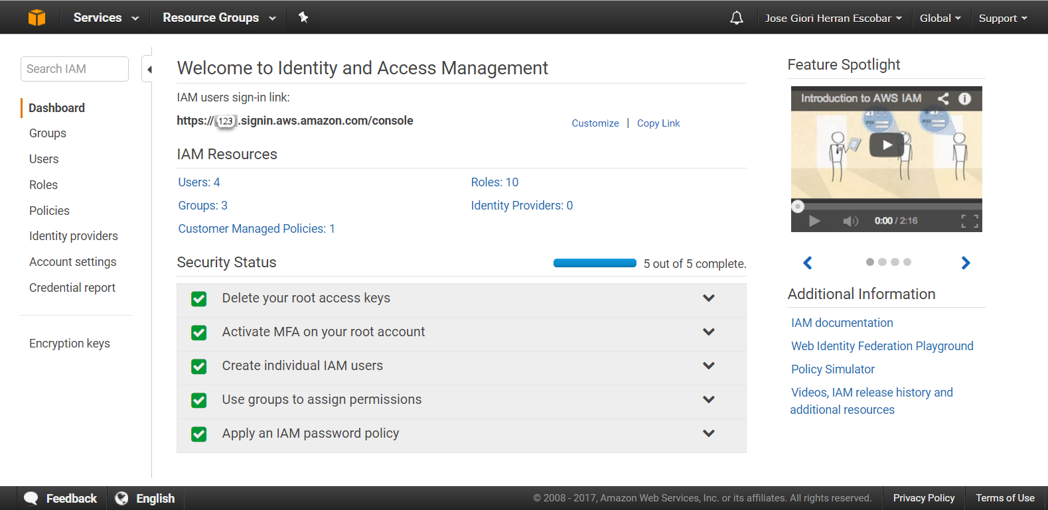The height and width of the screenshot is (510, 1048).
Task: Mute the video with the speaker icon
Action: [850, 221]
